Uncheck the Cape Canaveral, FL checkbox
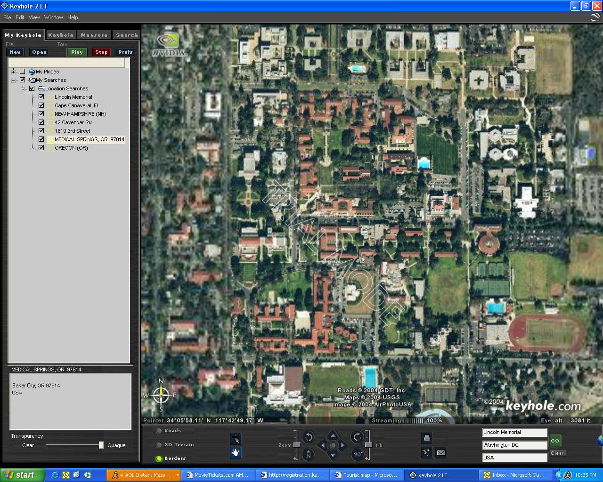This screenshot has height=482, width=603. [x=41, y=105]
